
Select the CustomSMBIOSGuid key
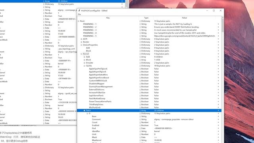(x=98, y=81)
